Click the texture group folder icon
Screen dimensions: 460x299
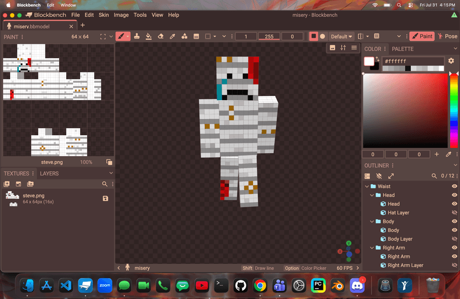30,184
